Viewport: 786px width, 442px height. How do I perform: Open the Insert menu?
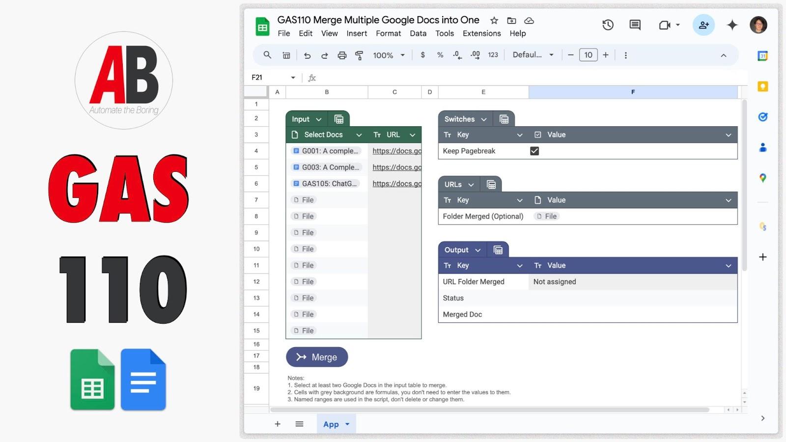click(x=357, y=33)
